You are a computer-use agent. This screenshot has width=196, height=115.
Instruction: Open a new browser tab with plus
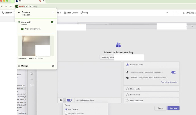(48, 1)
